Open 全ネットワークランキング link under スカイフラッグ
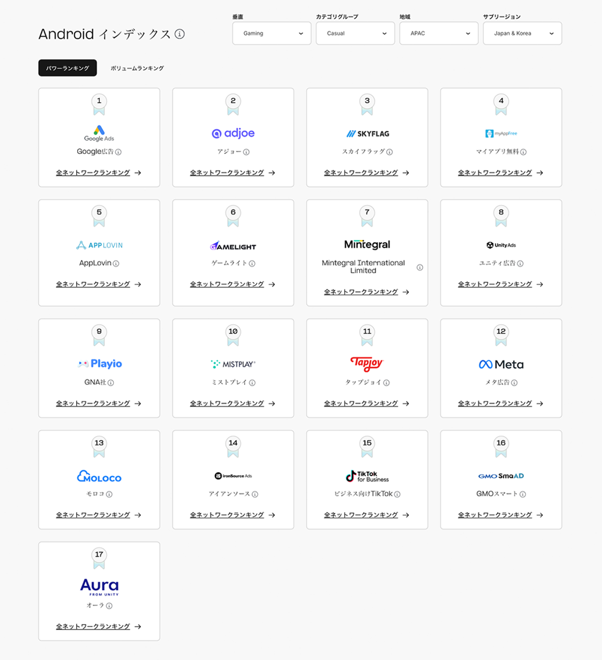This screenshot has width=602, height=660. [366, 173]
